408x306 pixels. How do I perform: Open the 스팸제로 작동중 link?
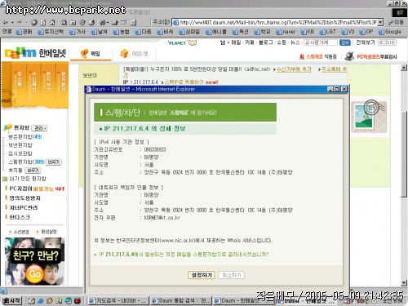(318, 56)
